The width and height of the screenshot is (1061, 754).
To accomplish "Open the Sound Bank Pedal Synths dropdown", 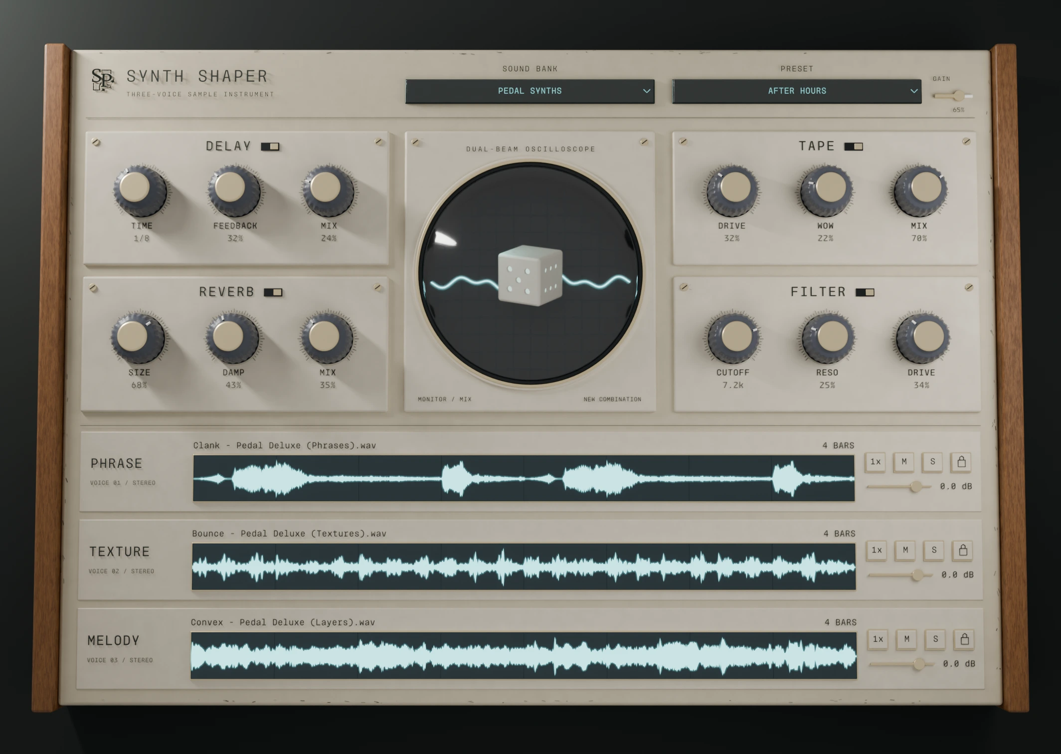I will (530, 91).
